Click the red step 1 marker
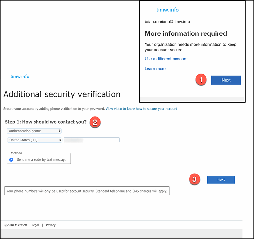This screenshot has width=254, height=239. [x=201, y=80]
